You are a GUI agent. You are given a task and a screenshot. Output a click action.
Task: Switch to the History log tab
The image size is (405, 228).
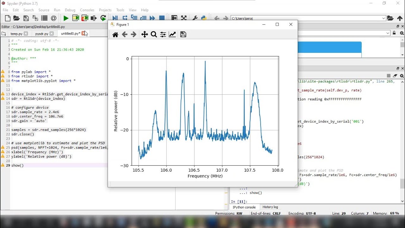coord(270,207)
